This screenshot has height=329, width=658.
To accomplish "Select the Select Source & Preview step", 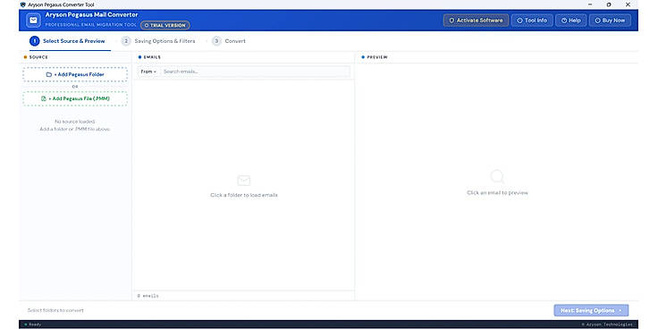I will 67,41.
